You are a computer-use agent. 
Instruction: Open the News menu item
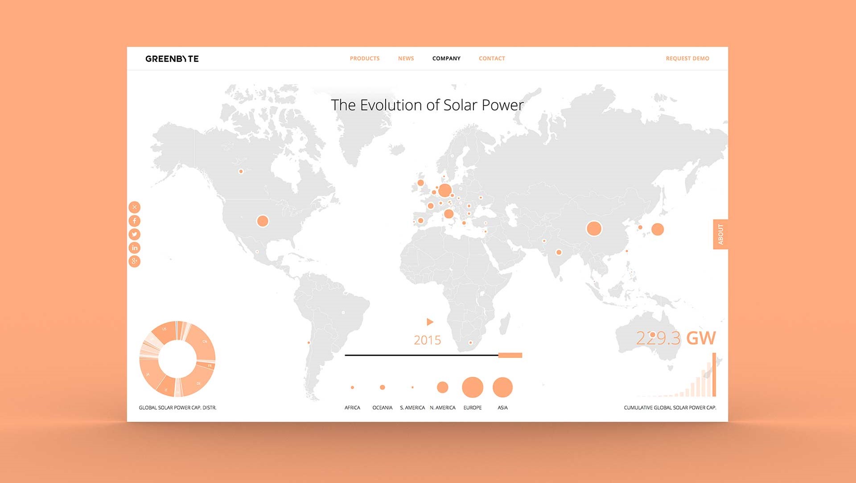[x=406, y=58]
